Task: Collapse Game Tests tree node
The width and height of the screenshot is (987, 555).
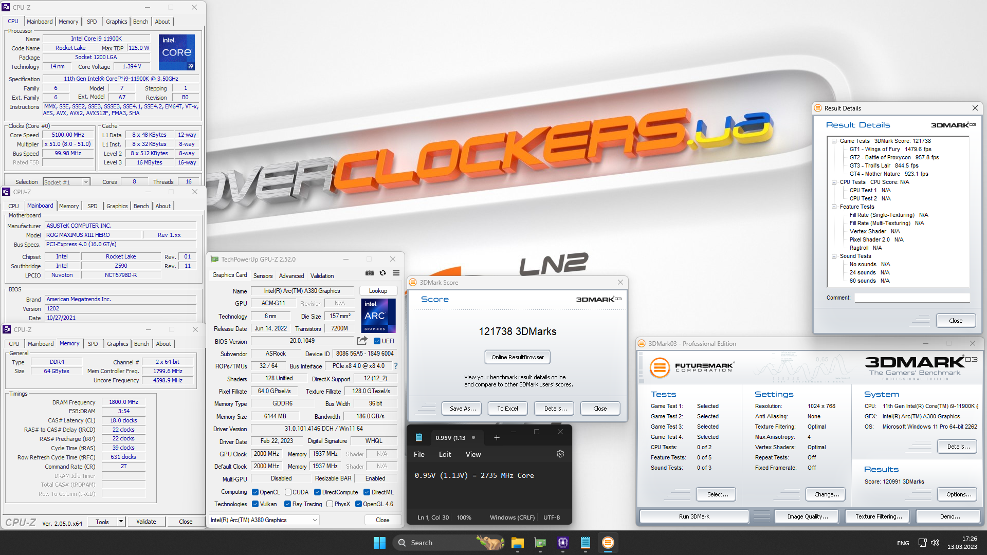Action: point(834,141)
